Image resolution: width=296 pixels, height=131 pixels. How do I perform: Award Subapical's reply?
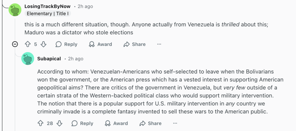click(116, 123)
